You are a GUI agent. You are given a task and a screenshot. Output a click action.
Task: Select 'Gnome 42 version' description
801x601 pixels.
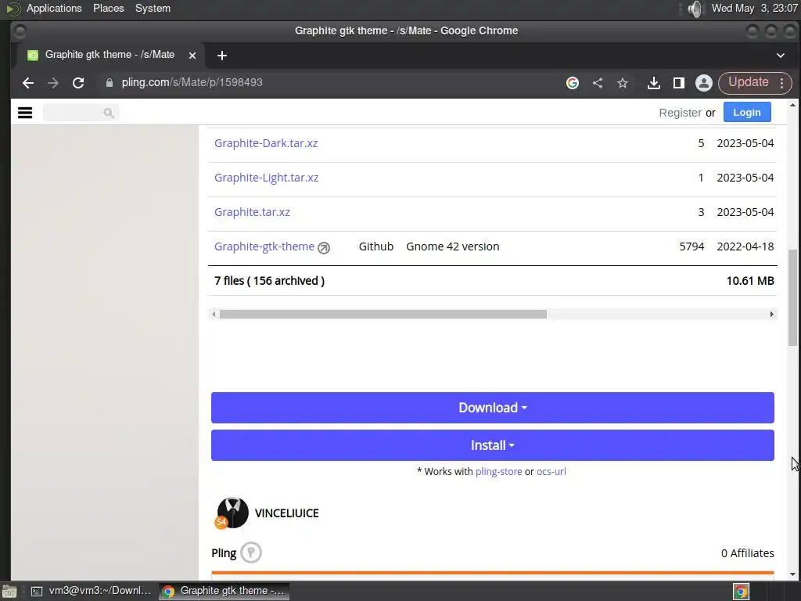coord(453,247)
